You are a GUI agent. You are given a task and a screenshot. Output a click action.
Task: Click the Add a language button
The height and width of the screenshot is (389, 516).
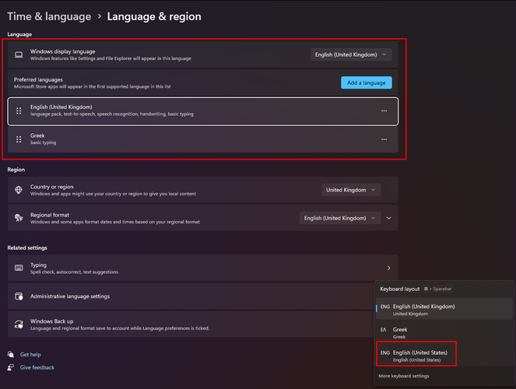click(366, 82)
